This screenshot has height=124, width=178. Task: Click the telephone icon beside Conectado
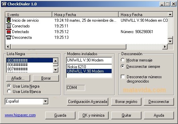click(9, 26)
